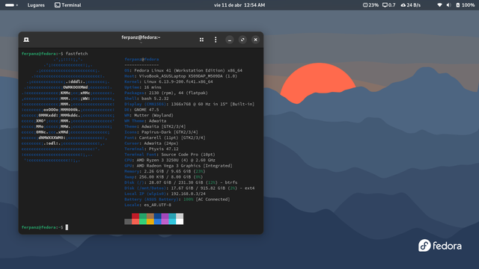Minimize the Ptyxis terminal window

[230, 40]
